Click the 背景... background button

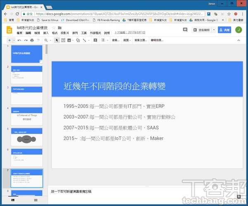[x=116, y=40]
